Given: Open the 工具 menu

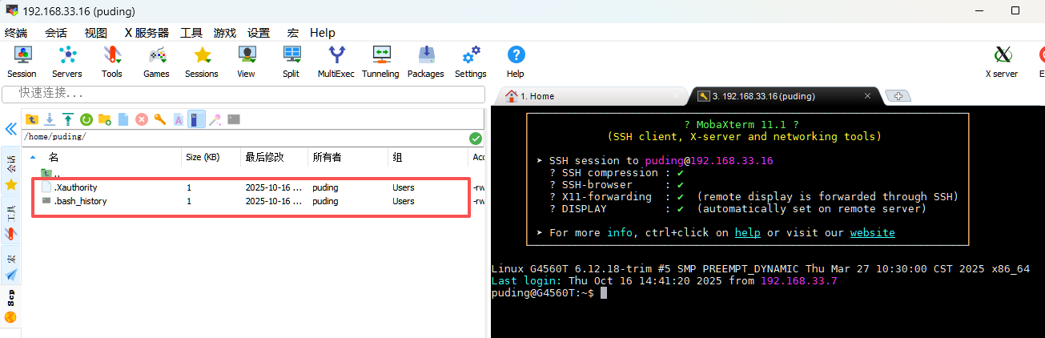Looking at the screenshot, I should point(191,33).
